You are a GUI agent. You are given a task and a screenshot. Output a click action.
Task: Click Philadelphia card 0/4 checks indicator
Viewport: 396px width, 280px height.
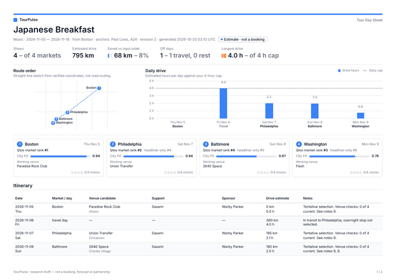(x=178, y=172)
